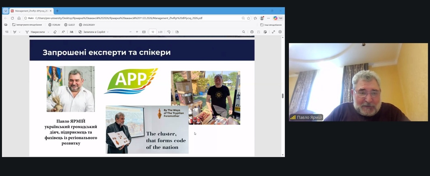Open the PDF find search icon
This screenshot has height=176, width=430.
[x=244, y=32]
